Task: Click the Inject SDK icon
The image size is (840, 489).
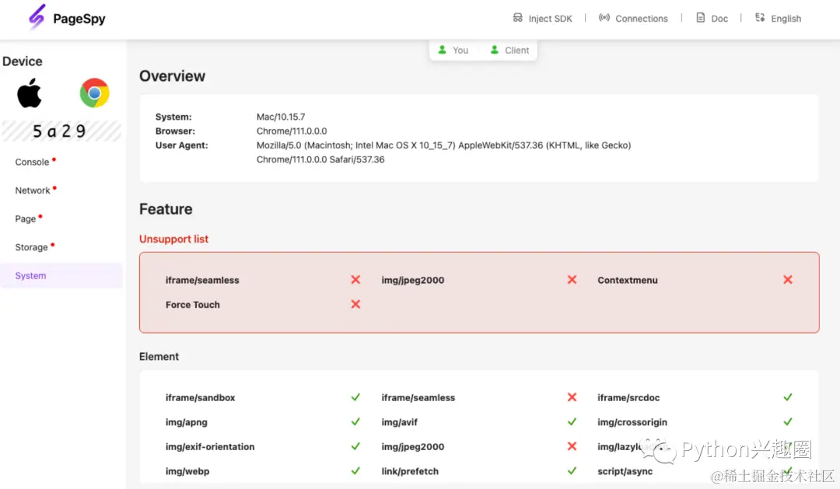Action: [x=517, y=18]
